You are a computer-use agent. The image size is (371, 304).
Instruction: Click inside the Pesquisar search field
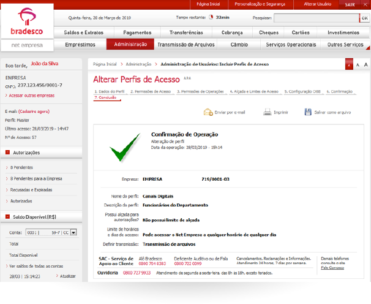(315, 18)
